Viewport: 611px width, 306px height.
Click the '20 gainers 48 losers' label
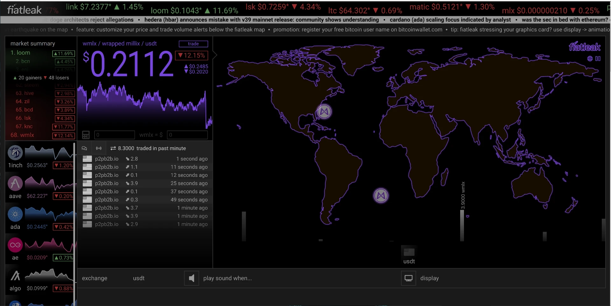point(41,78)
